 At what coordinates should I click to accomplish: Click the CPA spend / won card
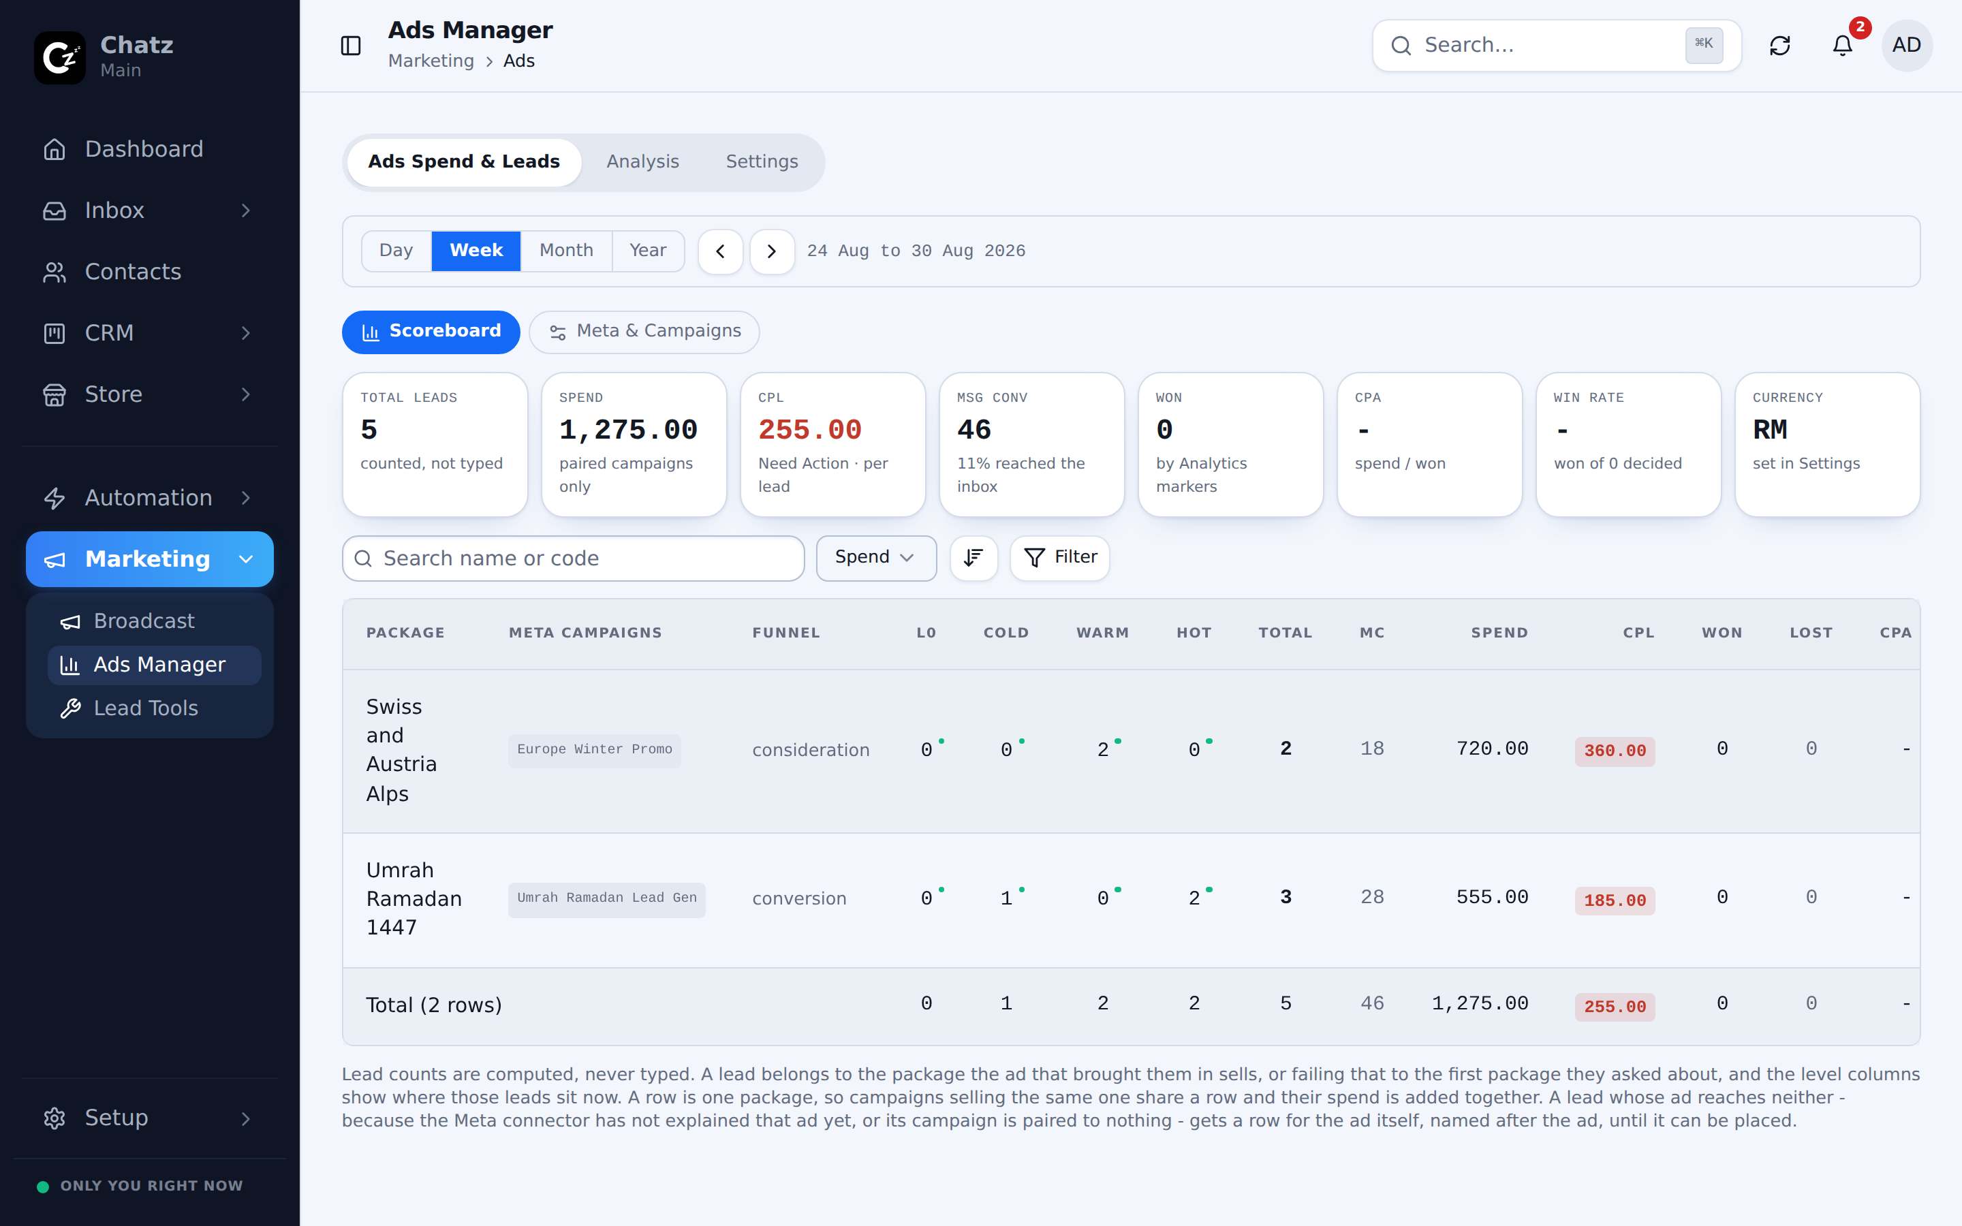[x=1429, y=444]
